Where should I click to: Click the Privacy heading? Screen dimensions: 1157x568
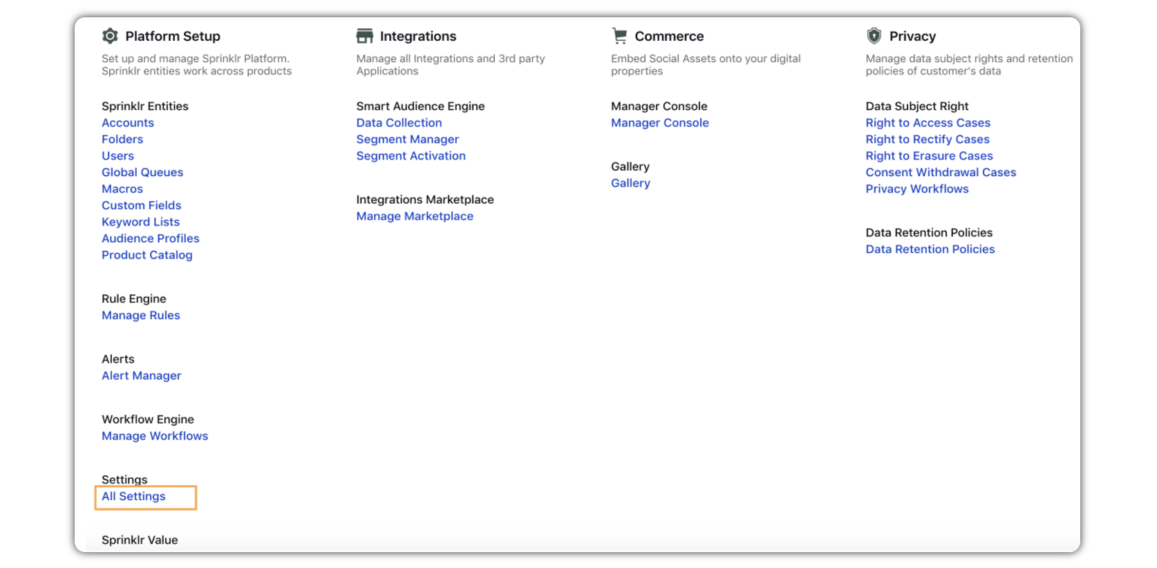(x=912, y=37)
